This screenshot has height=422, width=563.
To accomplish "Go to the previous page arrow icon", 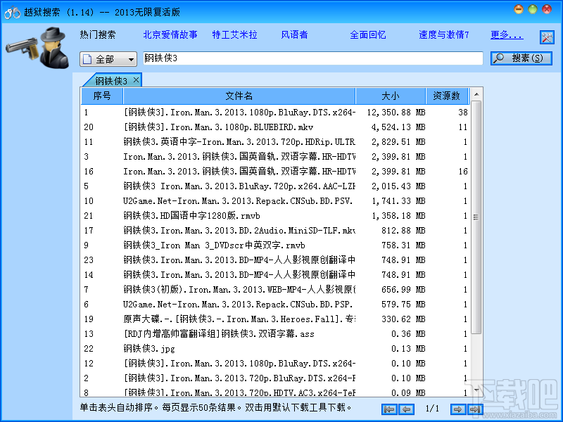I will [407, 408].
